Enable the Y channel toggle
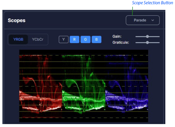 pos(64,39)
